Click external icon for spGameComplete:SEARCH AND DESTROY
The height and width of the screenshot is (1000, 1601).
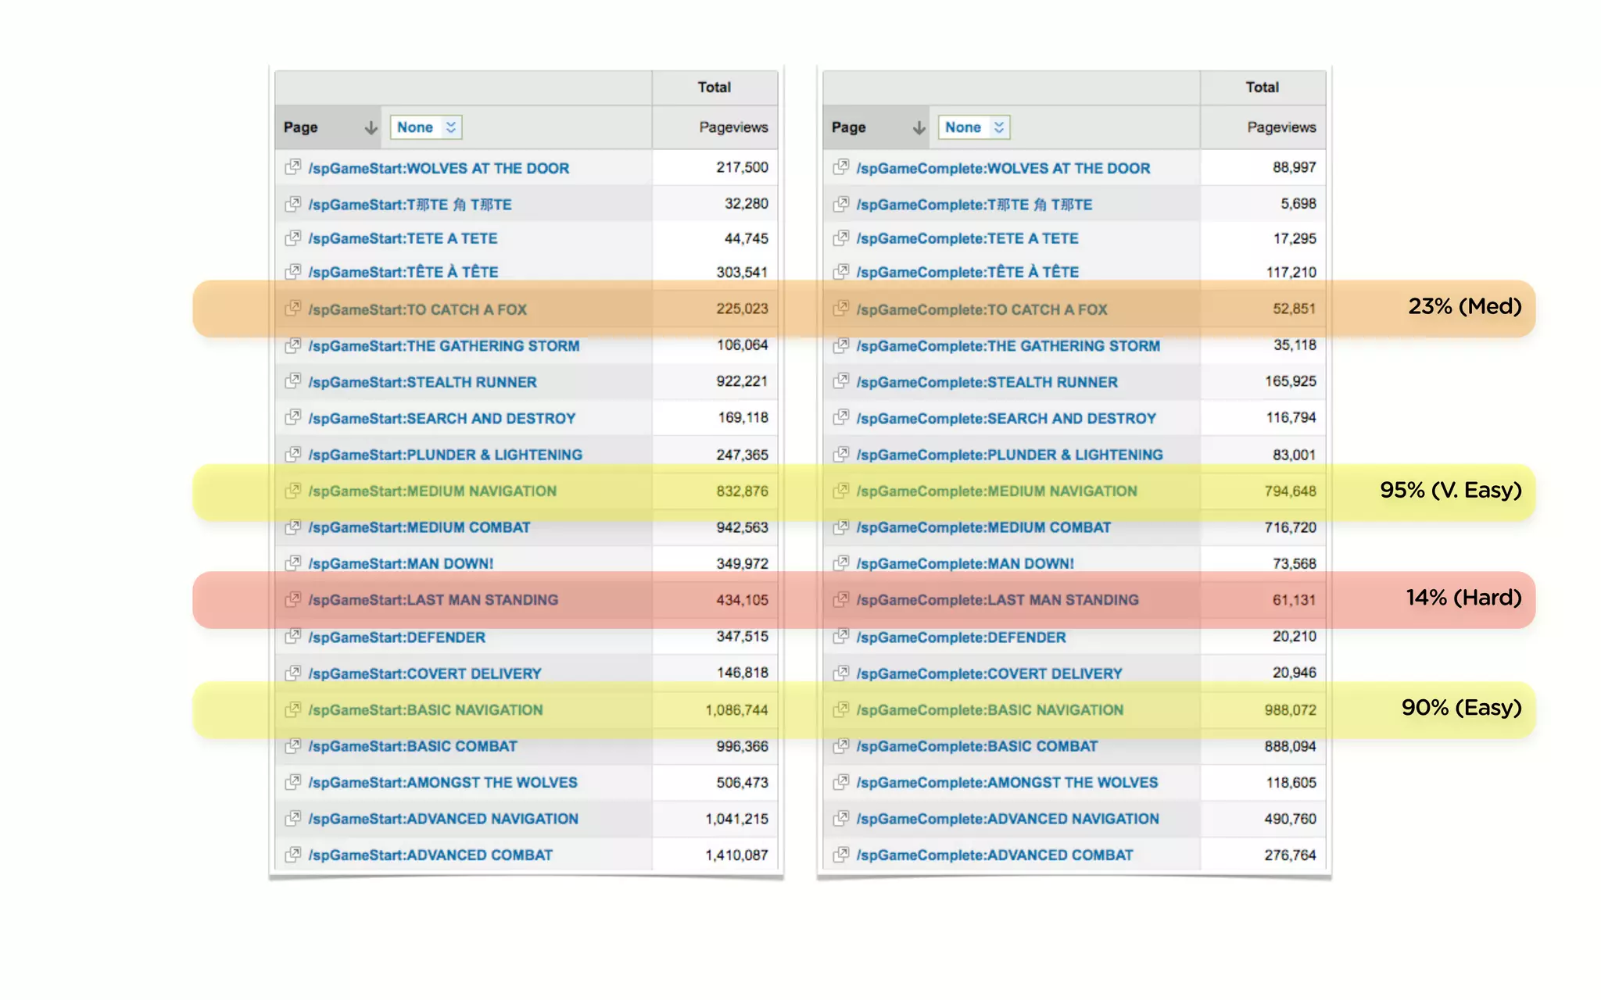pyautogui.click(x=840, y=417)
